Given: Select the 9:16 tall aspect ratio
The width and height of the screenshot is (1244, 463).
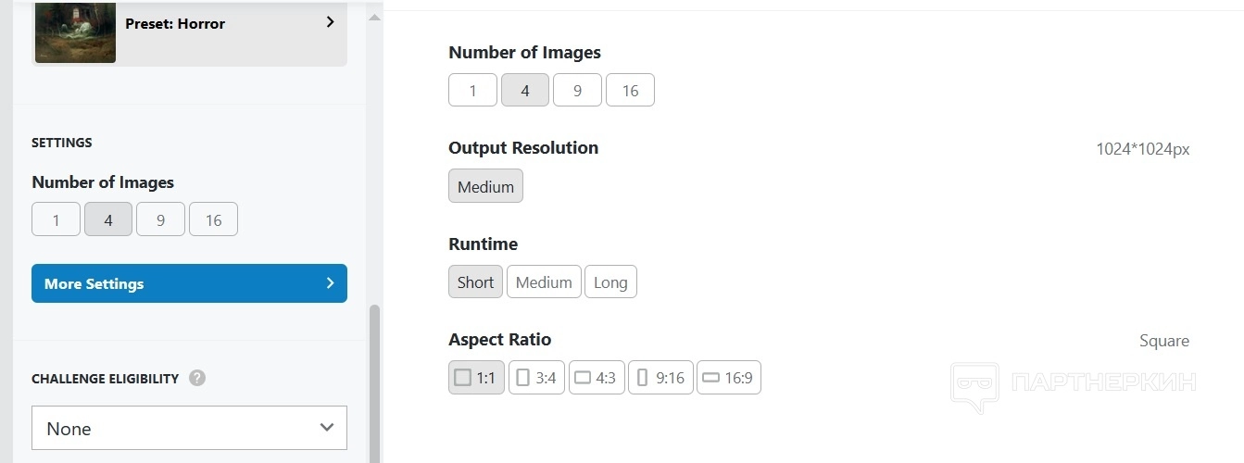Looking at the screenshot, I should [660, 378].
